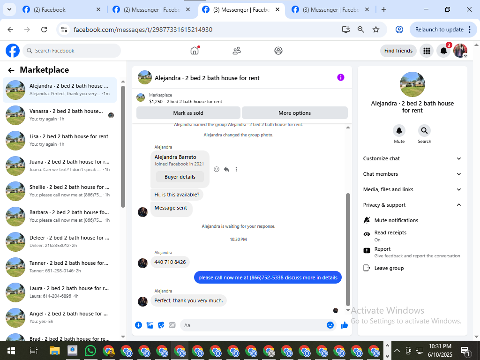
Task: Open Vanassa conversation in Marketplace list
Action: tap(60, 115)
